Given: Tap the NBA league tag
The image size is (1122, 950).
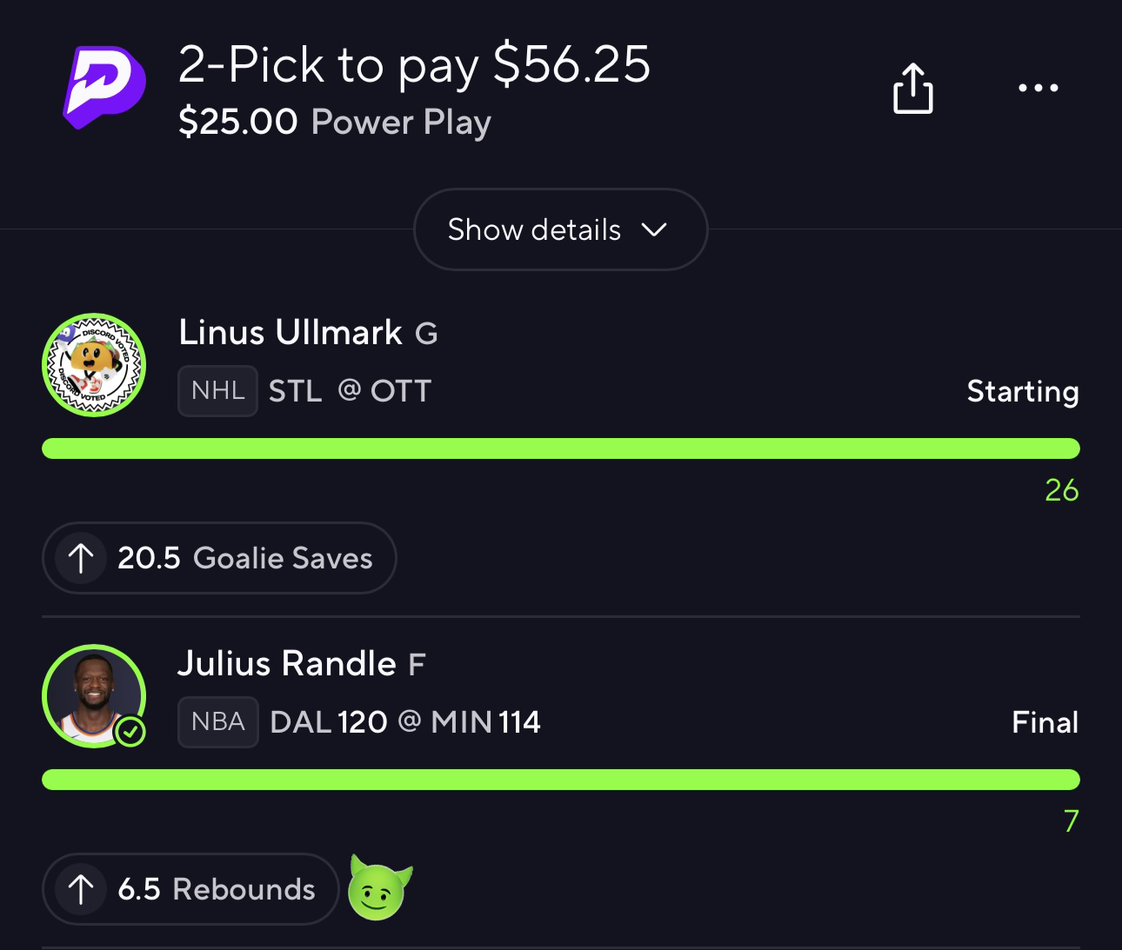Looking at the screenshot, I should point(217,722).
